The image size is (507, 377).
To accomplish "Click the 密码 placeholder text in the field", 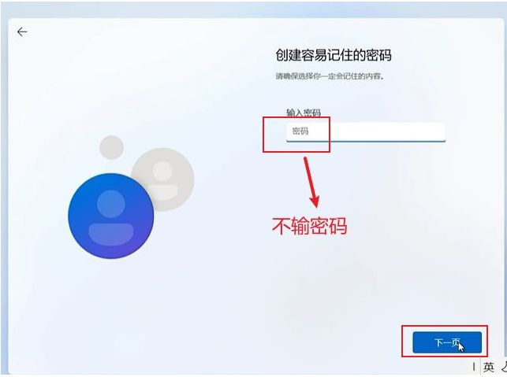I will pyautogui.click(x=300, y=131).
